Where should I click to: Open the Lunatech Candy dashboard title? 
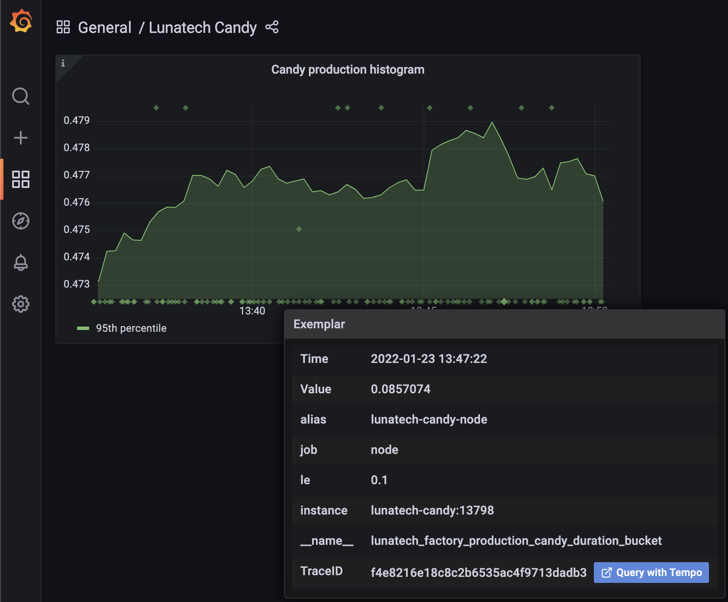[203, 27]
